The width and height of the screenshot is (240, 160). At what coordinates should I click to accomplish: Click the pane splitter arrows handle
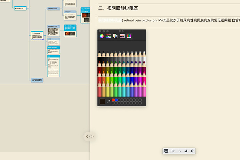(89, 137)
